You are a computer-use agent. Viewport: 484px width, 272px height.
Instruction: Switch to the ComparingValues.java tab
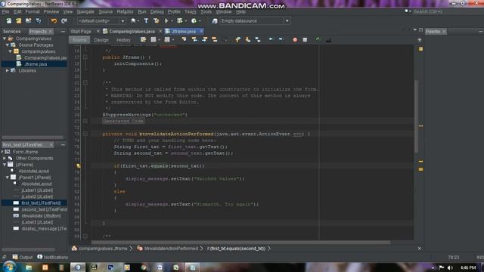click(x=132, y=32)
